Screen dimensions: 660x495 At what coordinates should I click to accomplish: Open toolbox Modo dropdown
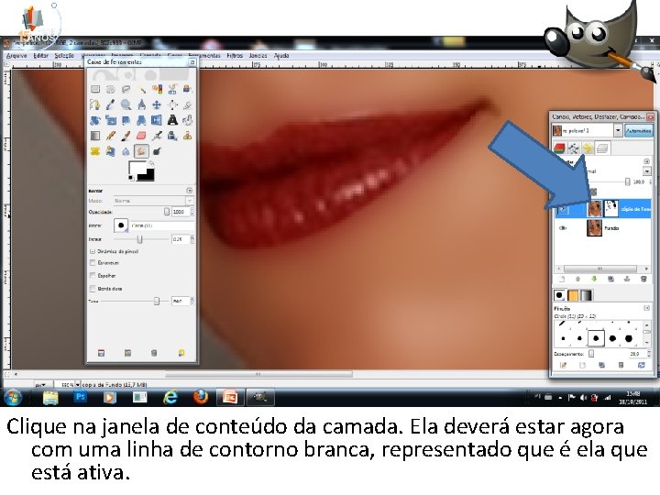[154, 201]
